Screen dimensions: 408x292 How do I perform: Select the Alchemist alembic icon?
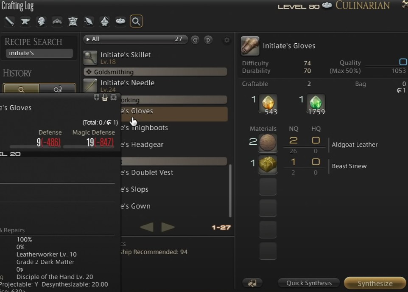pos(105,21)
